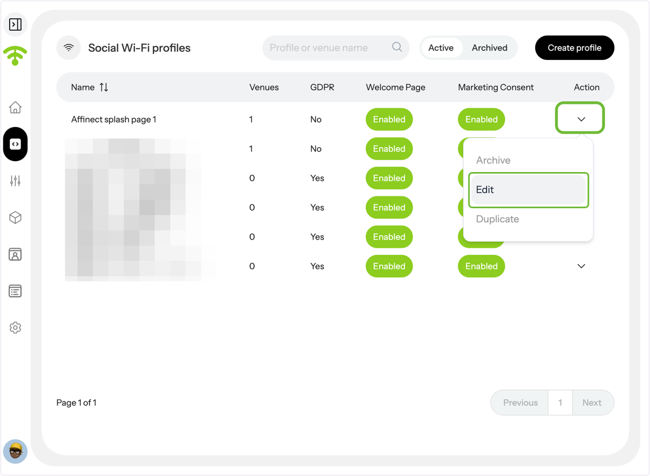Image resolution: width=650 pixels, height=476 pixels.
Task: Click the Affinect splash page 1 name
Action: point(114,120)
